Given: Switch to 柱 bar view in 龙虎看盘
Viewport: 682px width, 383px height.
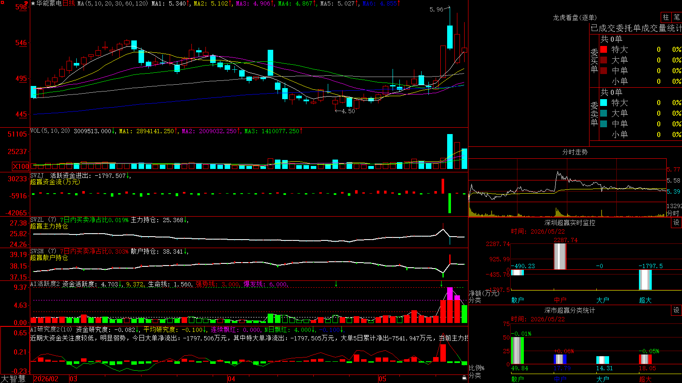Looking at the screenshot, I should [666, 17].
